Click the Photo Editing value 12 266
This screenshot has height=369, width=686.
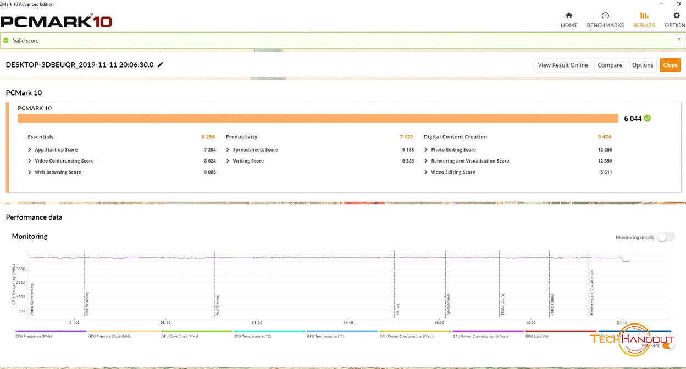(605, 150)
